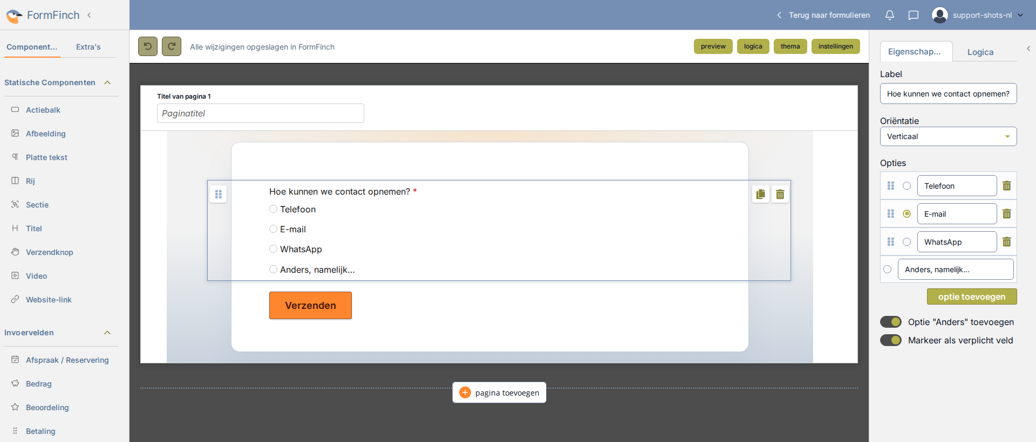Go back via Terug naar formulieren

tap(823, 15)
